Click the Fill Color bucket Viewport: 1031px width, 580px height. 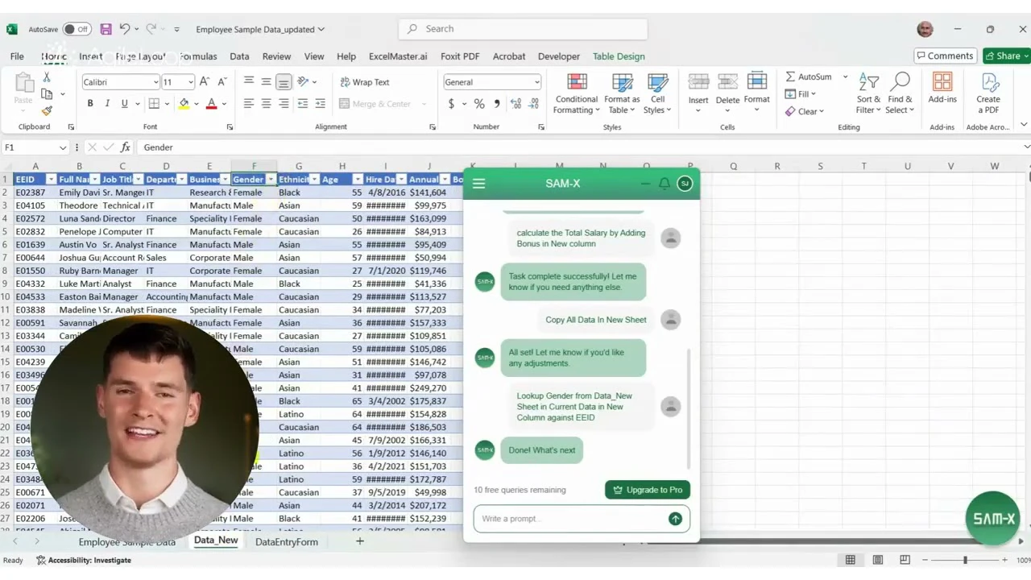(x=184, y=104)
